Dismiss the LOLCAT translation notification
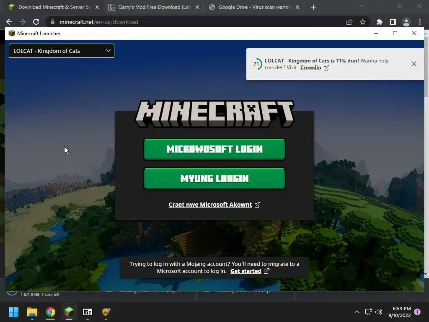Image resolution: width=429 pixels, height=322 pixels. tap(413, 64)
